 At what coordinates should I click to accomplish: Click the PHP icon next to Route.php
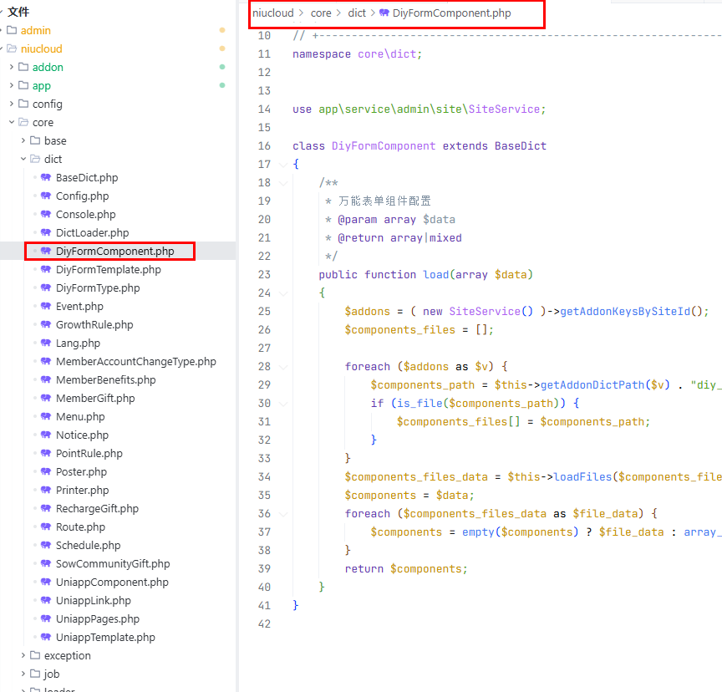(46, 527)
